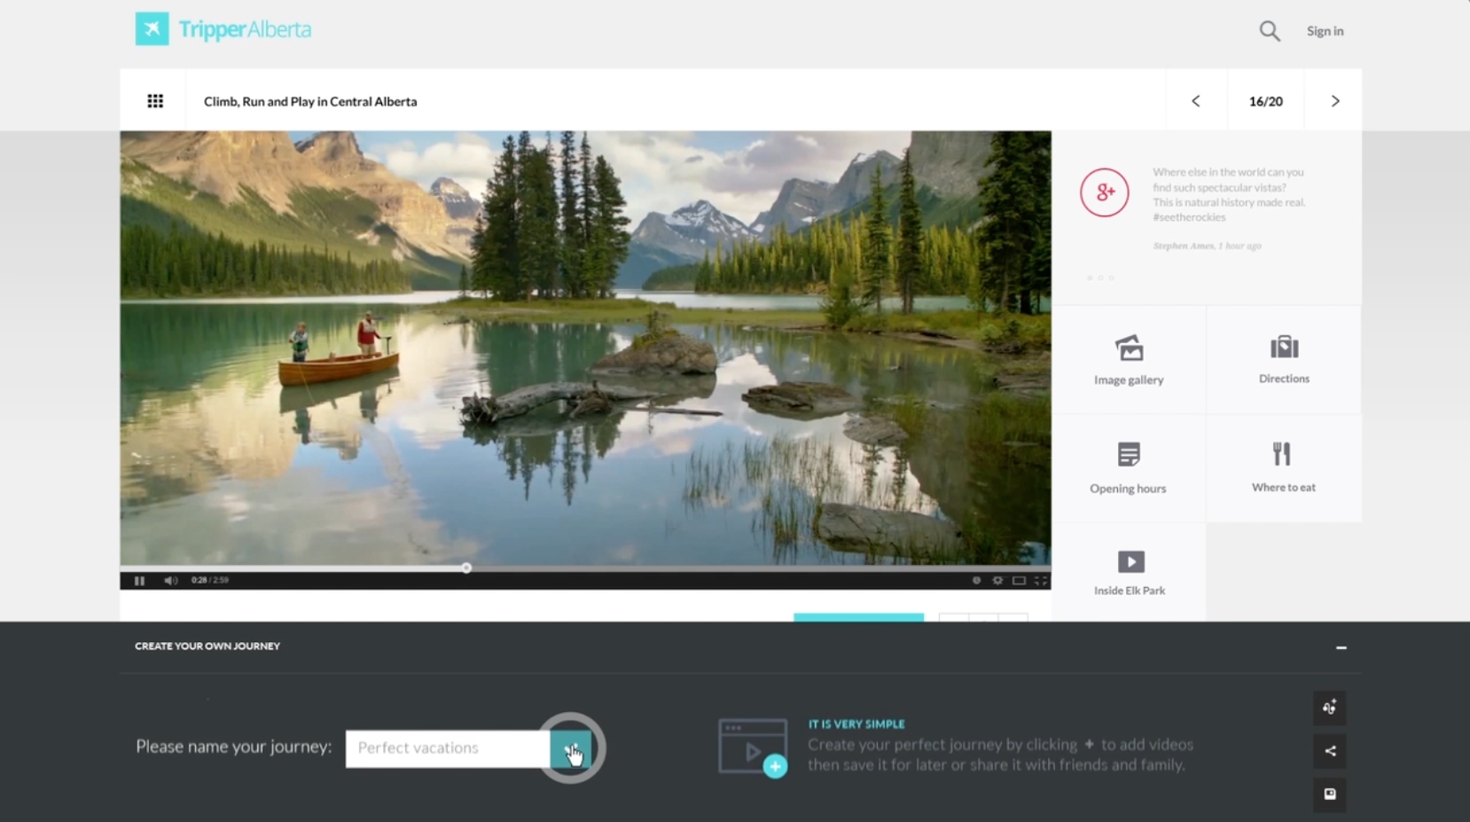
Task: Click the comment carousel pagination dots
Action: coord(1100,278)
